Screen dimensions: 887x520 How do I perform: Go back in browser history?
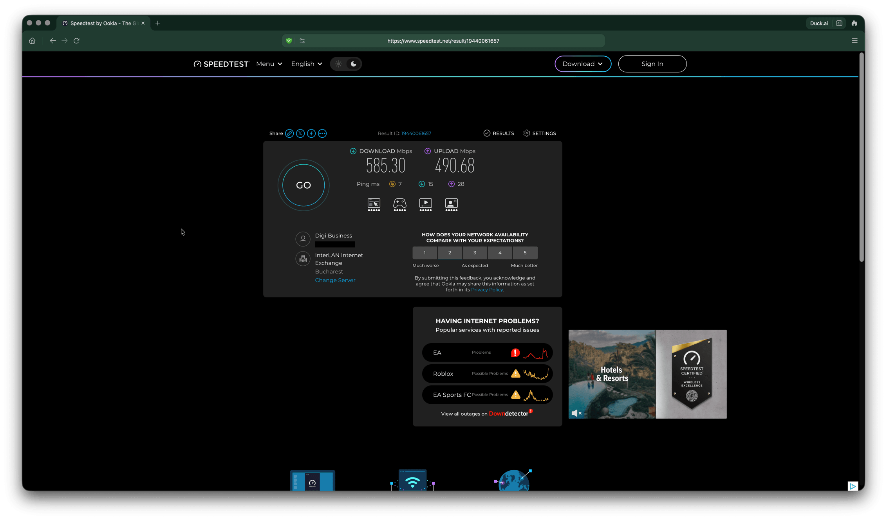(x=53, y=41)
